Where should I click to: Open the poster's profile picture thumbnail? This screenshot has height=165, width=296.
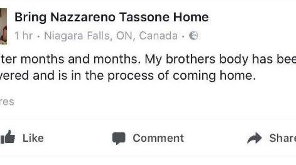(x=3, y=26)
